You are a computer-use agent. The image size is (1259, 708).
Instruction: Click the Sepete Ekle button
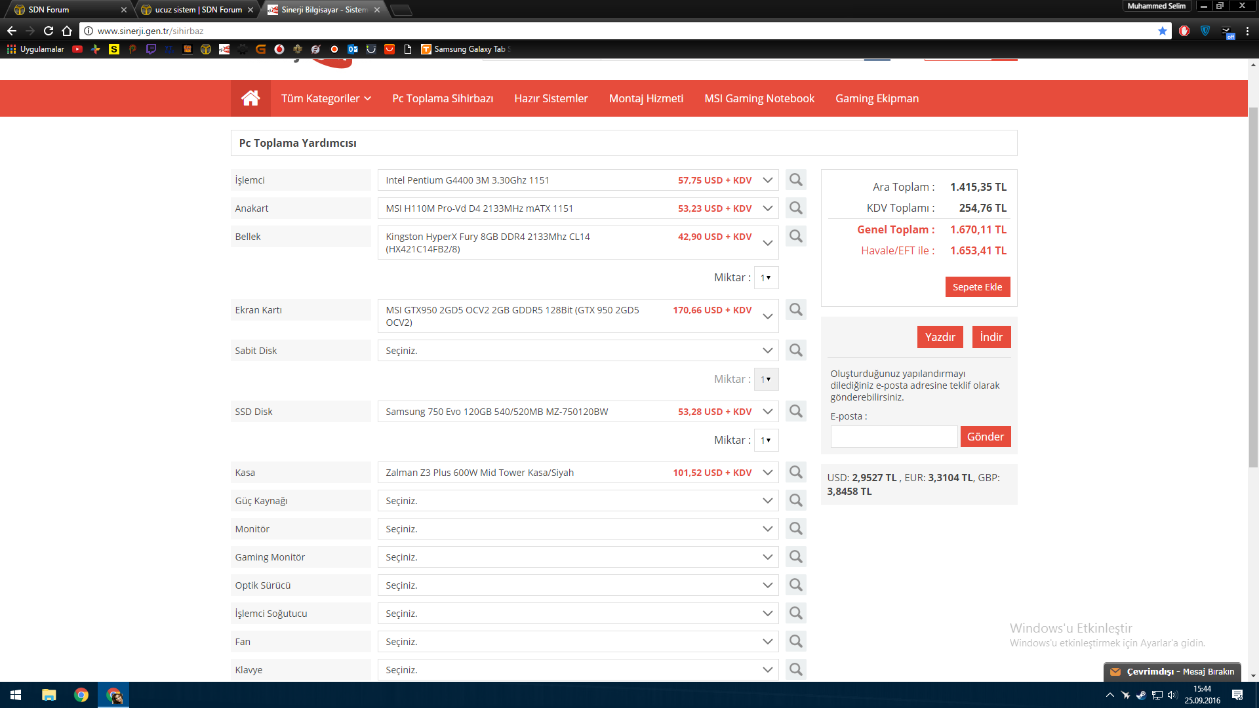(977, 287)
